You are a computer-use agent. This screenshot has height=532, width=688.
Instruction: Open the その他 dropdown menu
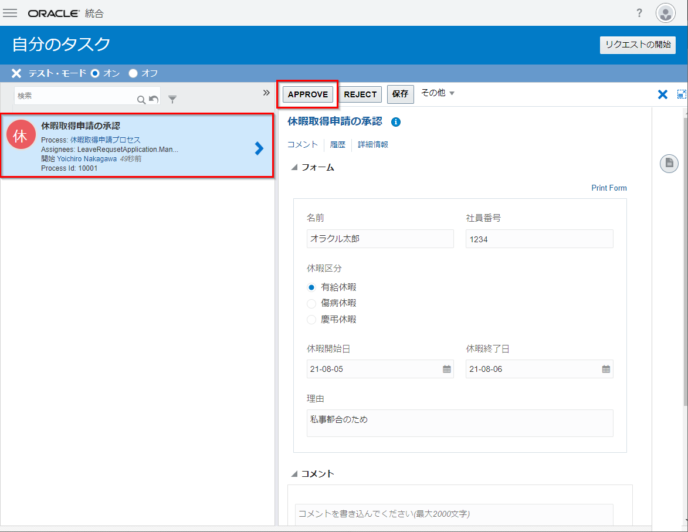click(438, 93)
